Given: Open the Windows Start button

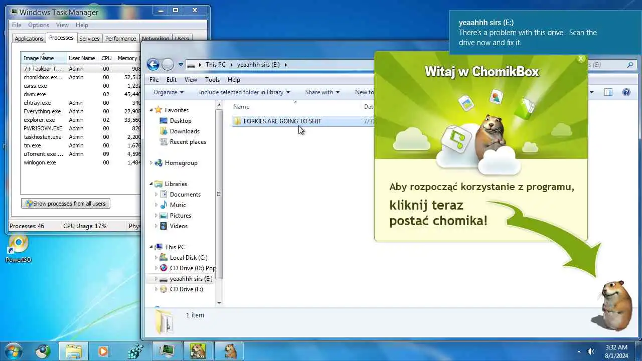Looking at the screenshot, I should coord(14,351).
